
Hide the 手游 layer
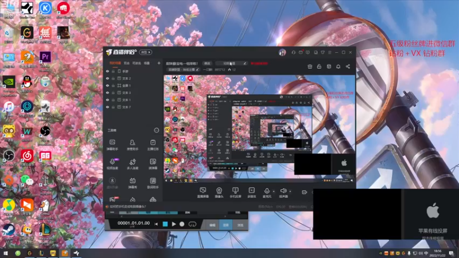coord(107,71)
